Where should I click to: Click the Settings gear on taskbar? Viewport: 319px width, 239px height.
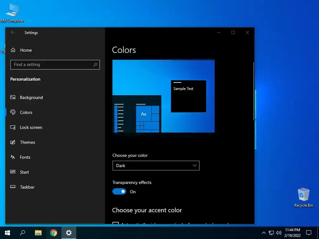[69, 233]
